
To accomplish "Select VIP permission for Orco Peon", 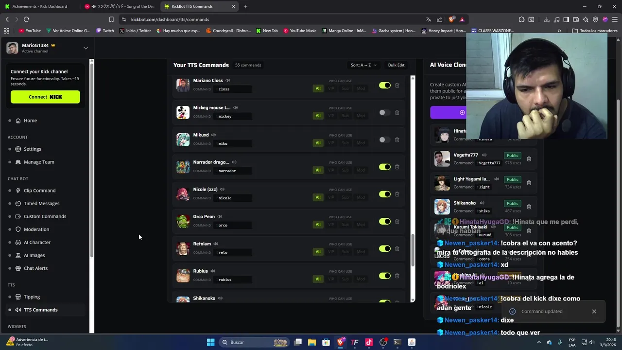I will point(331,225).
